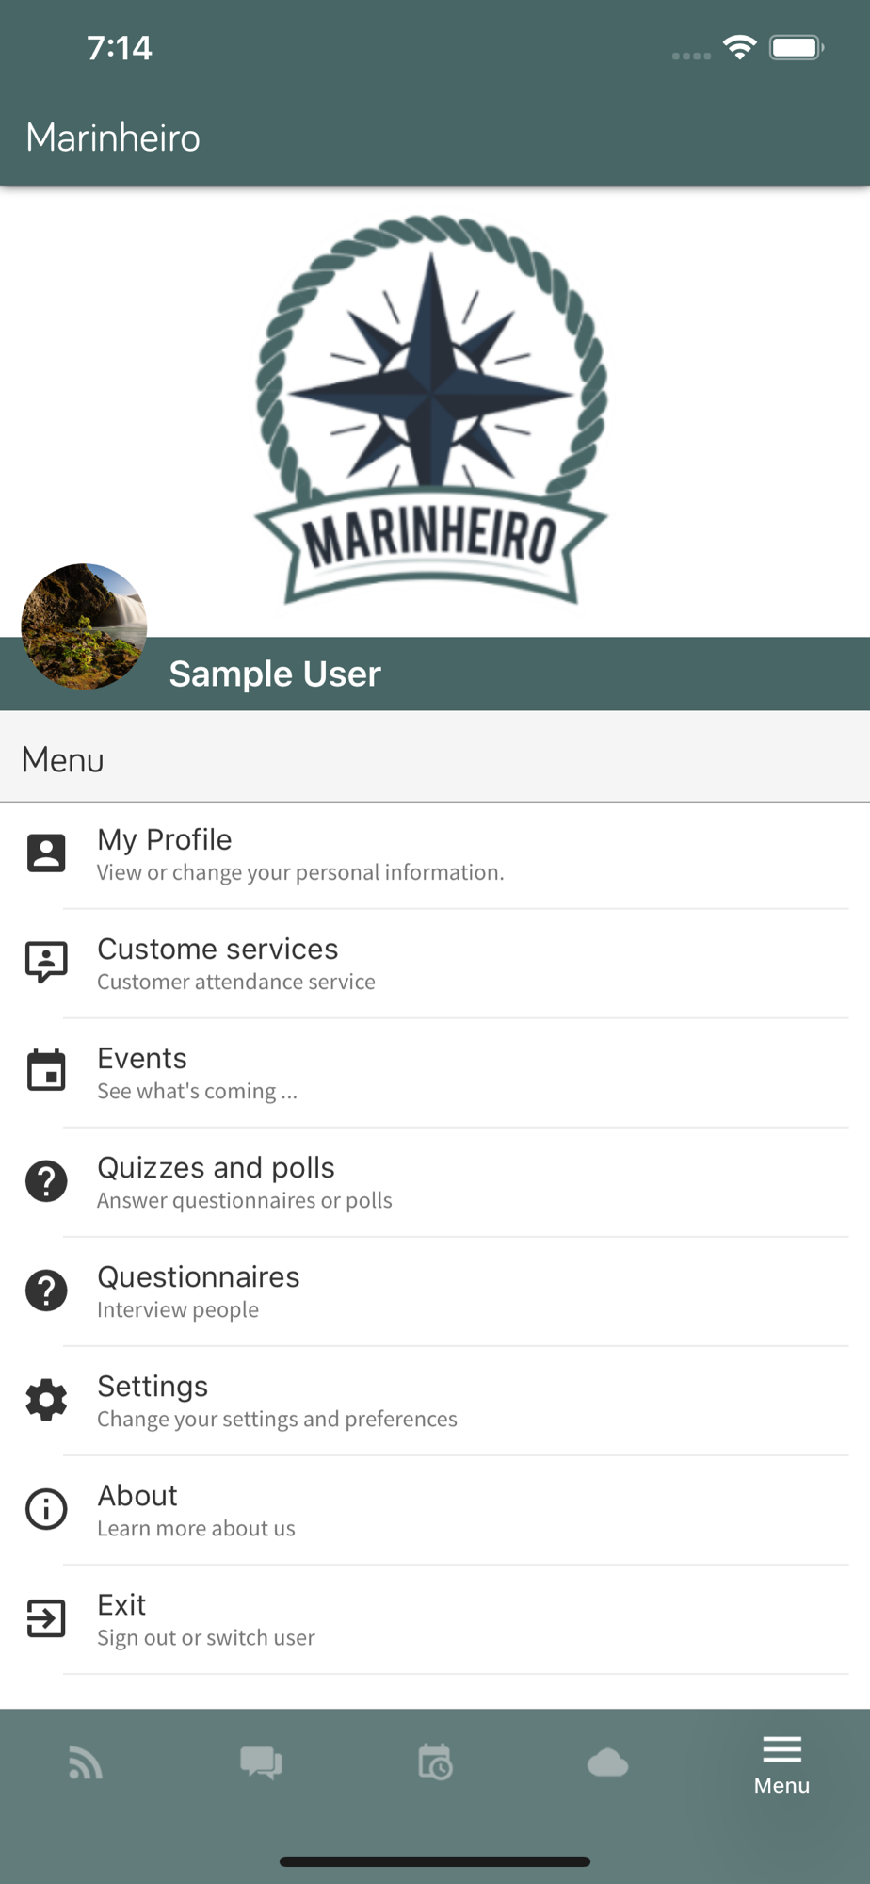Screen dimensions: 870x1884
Task: Tap the Exit sign-out arrow icon
Action: click(46, 1618)
